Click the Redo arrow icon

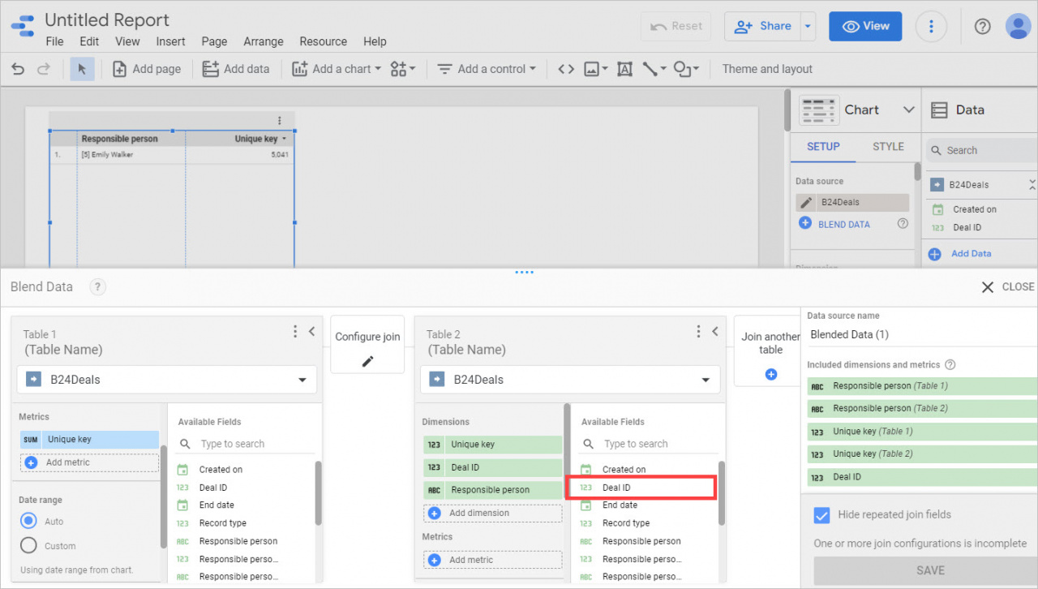click(x=44, y=69)
